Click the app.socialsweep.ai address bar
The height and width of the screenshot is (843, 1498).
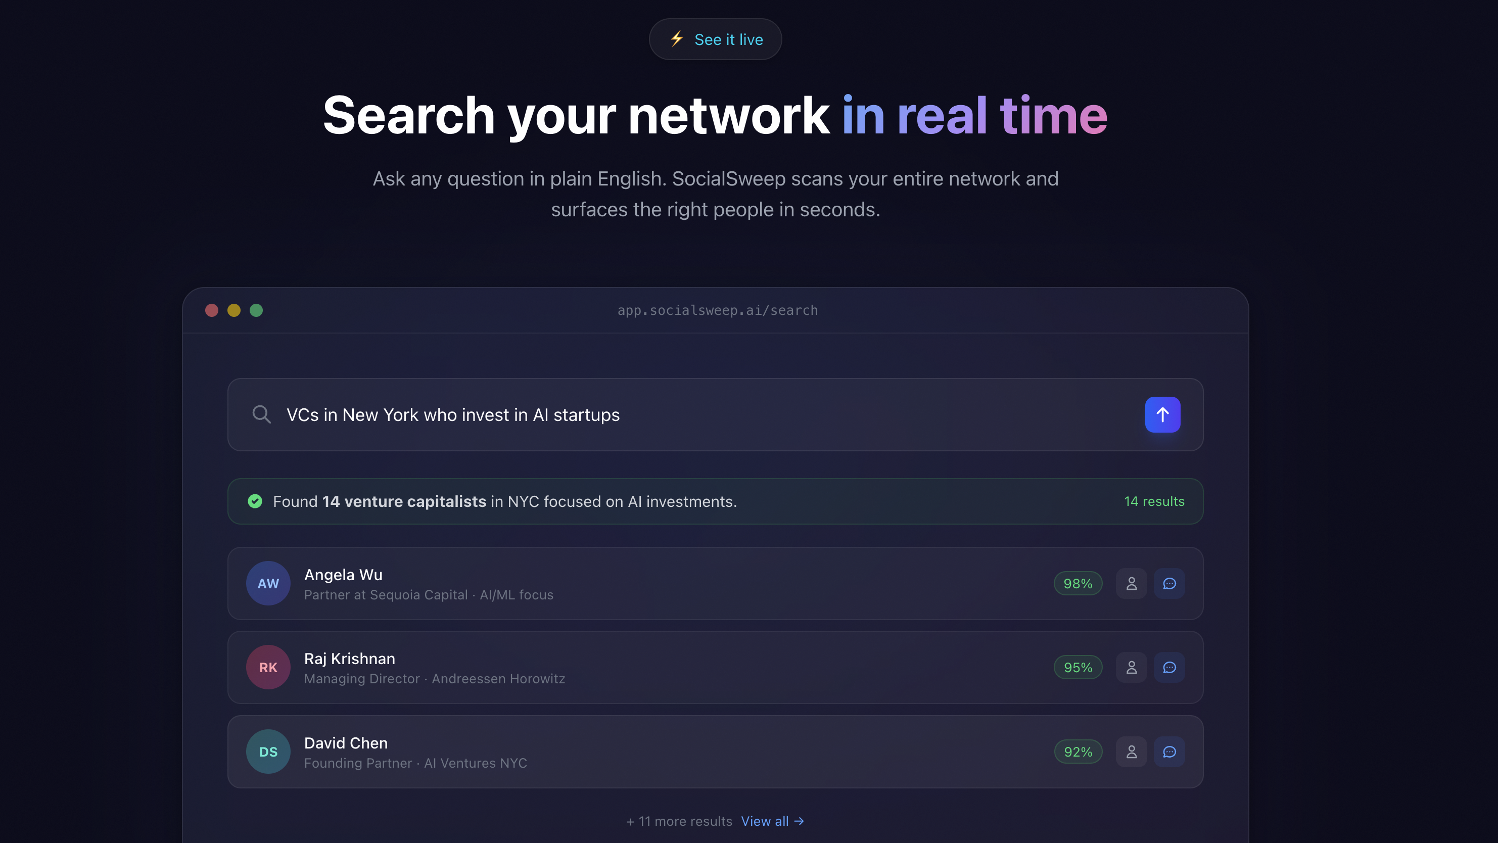tap(717, 310)
